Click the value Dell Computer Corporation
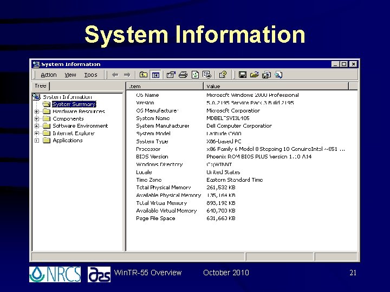The image size is (390, 292). [x=239, y=125]
